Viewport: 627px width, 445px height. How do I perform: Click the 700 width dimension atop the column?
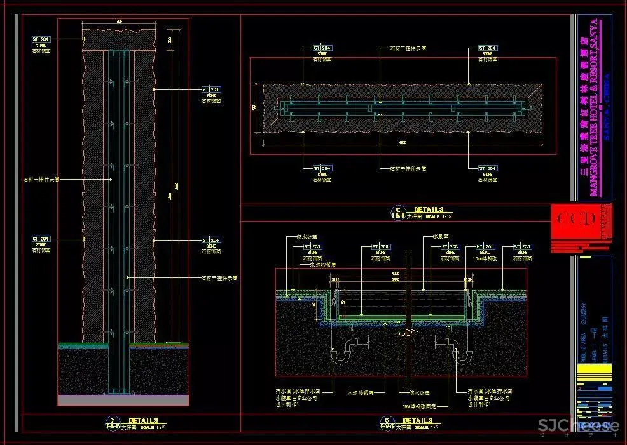point(118,22)
